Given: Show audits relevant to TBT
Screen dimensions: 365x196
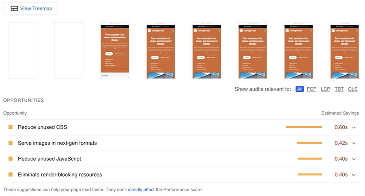Looking at the screenshot, I should (339, 89).
